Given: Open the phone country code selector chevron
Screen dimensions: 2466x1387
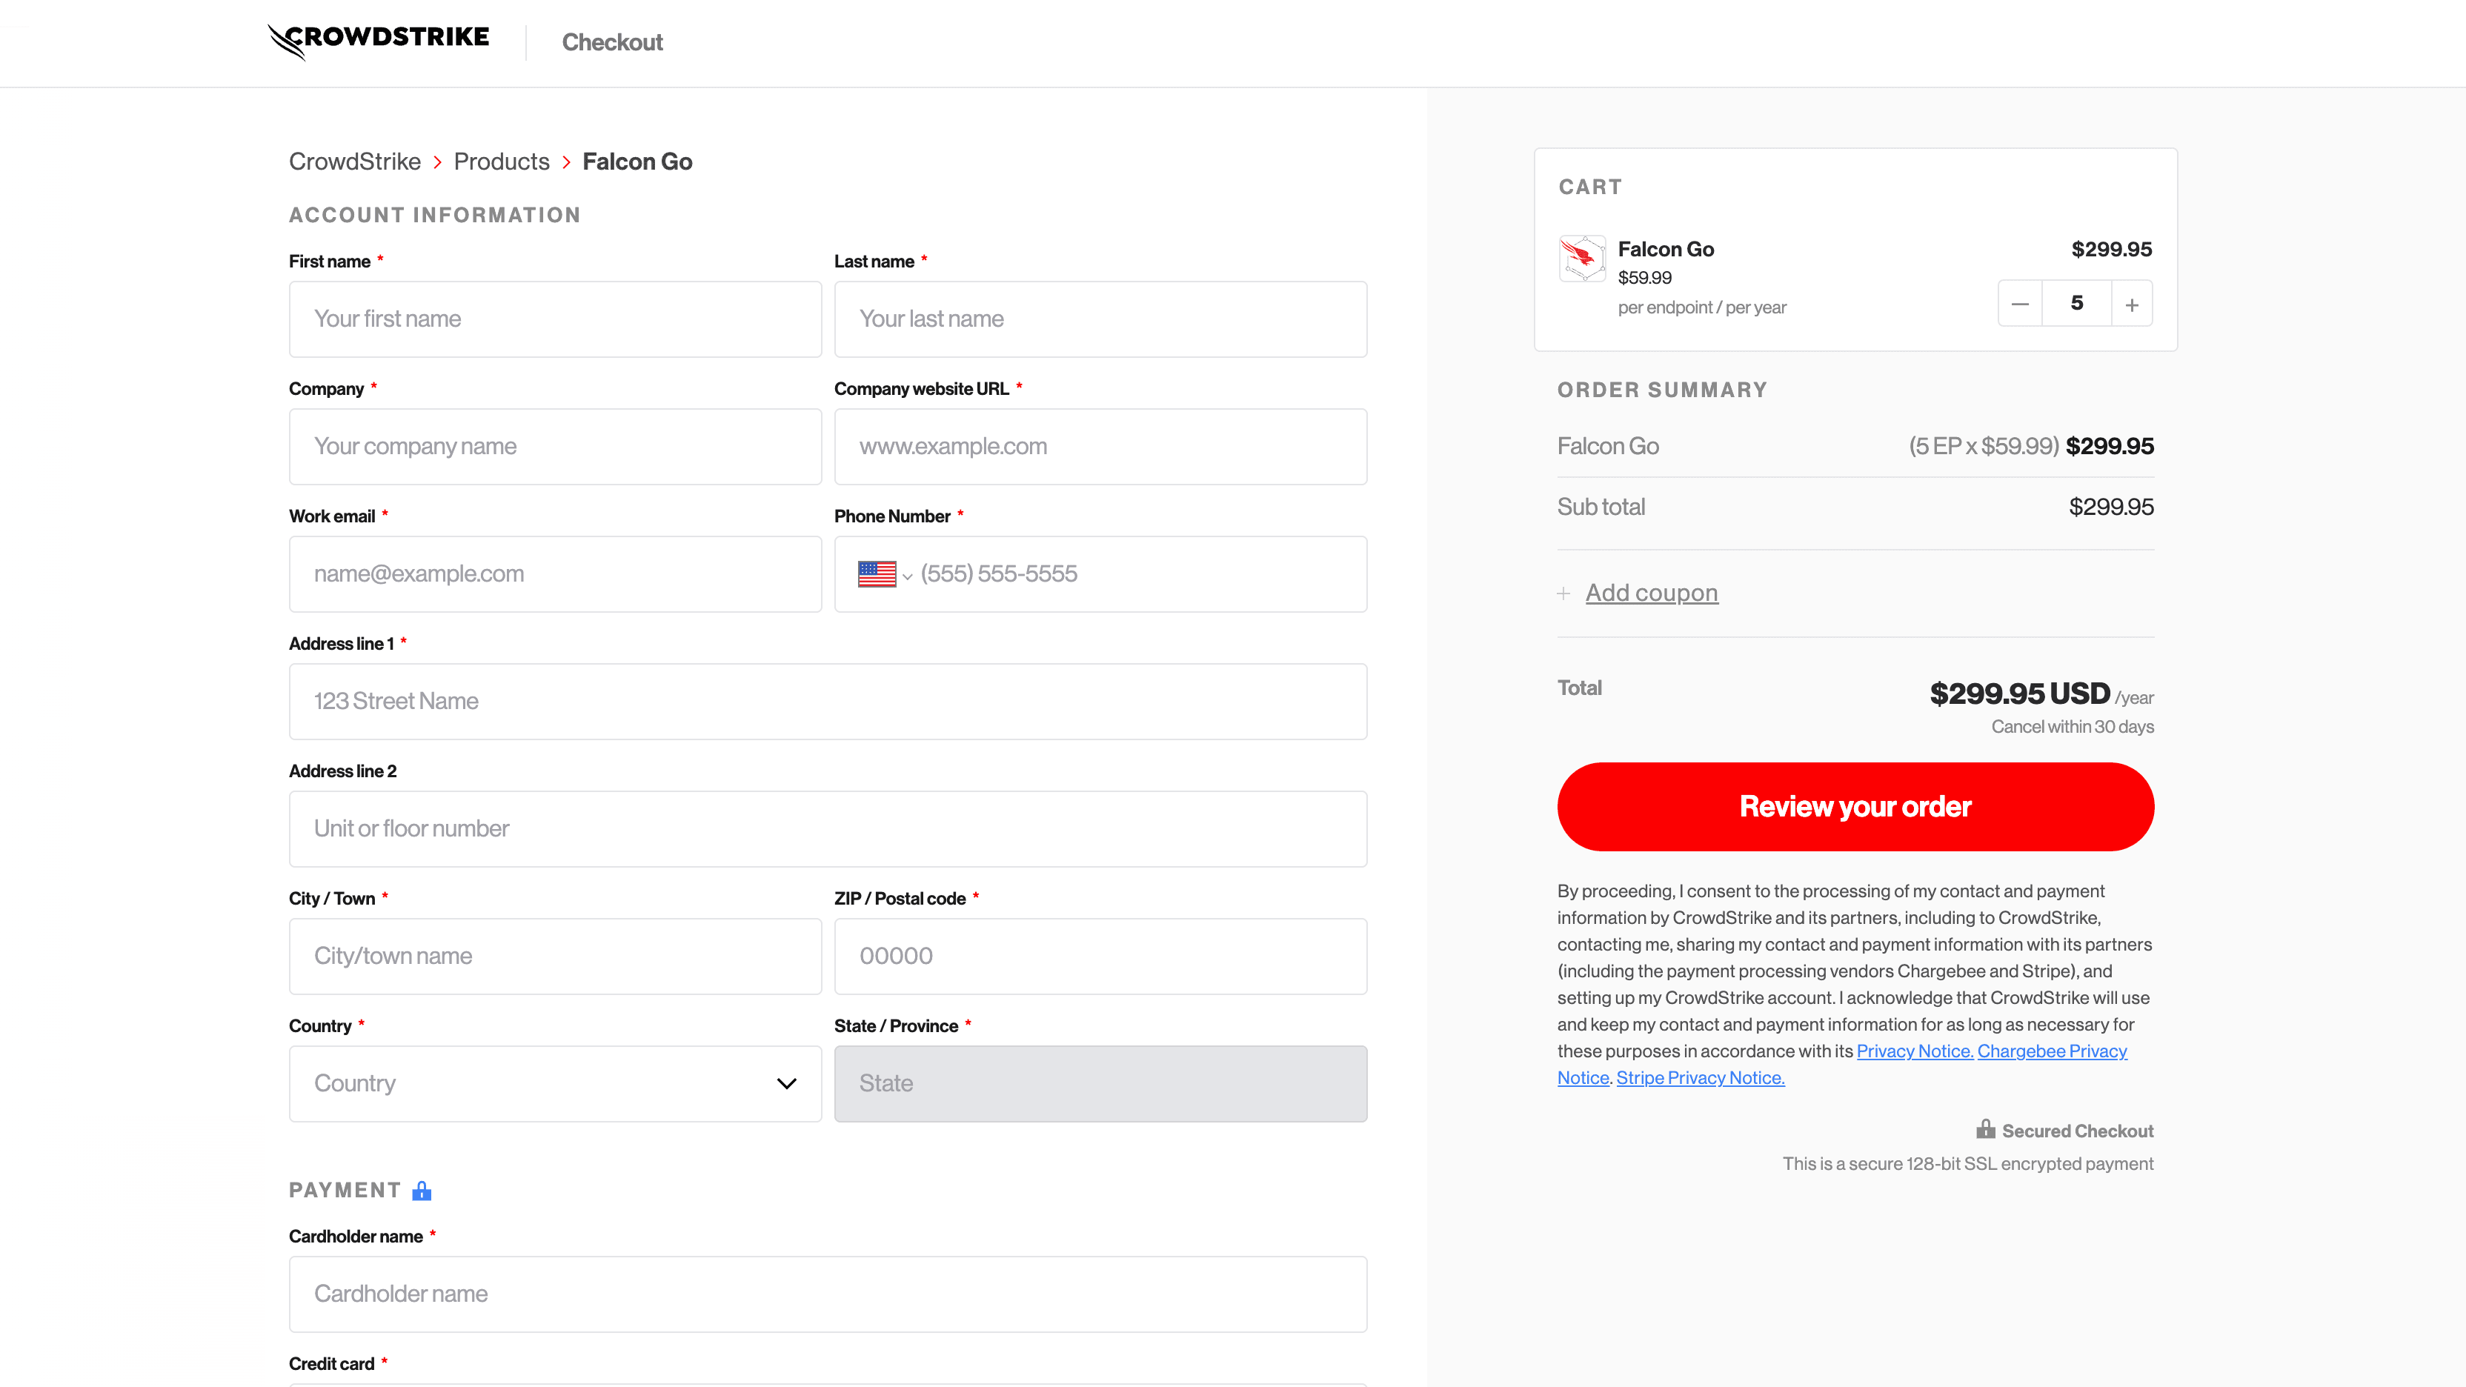Looking at the screenshot, I should pos(906,575).
